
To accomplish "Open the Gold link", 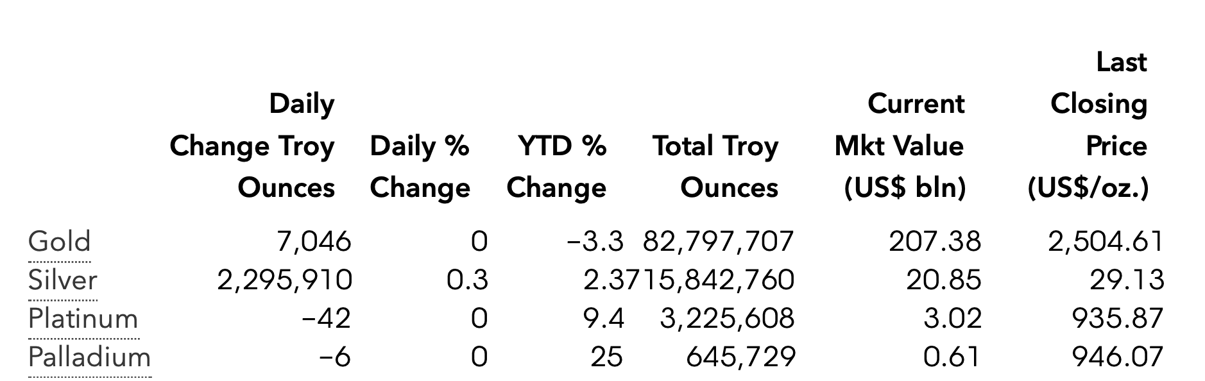I will click(60, 242).
